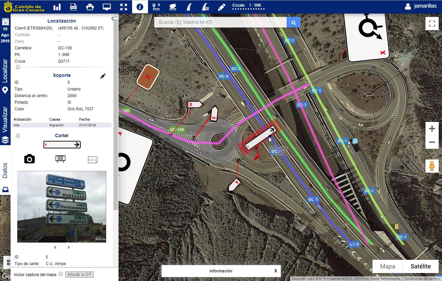The width and height of the screenshot is (442, 281).
Task: Collapse the left information panel
Action: tap(113, 19)
